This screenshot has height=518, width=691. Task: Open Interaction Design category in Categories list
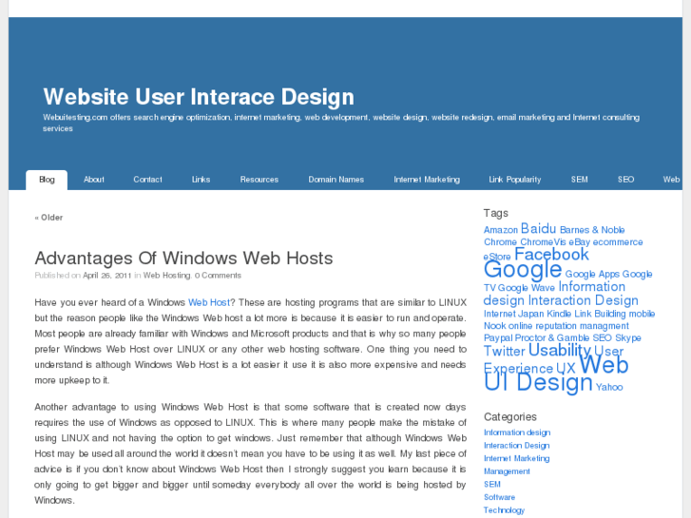tap(517, 445)
